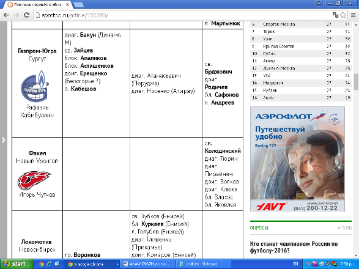Click the player name Асташенков

click(x=97, y=65)
